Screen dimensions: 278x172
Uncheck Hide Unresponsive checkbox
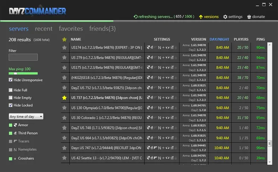11,80
